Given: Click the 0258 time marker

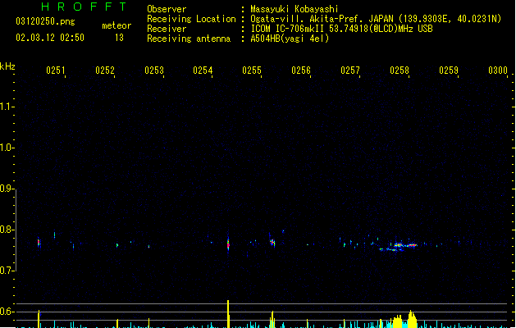Looking at the screenshot, I should (400, 71).
